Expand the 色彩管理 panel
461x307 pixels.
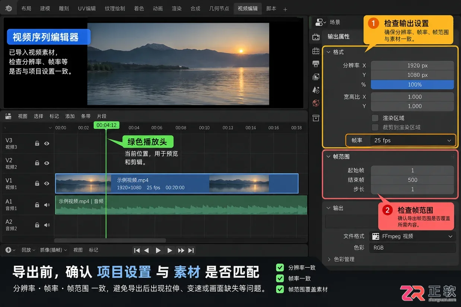tap(329, 259)
